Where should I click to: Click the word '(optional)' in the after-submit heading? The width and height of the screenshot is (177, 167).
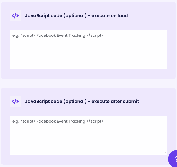click(x=75, y=102)
